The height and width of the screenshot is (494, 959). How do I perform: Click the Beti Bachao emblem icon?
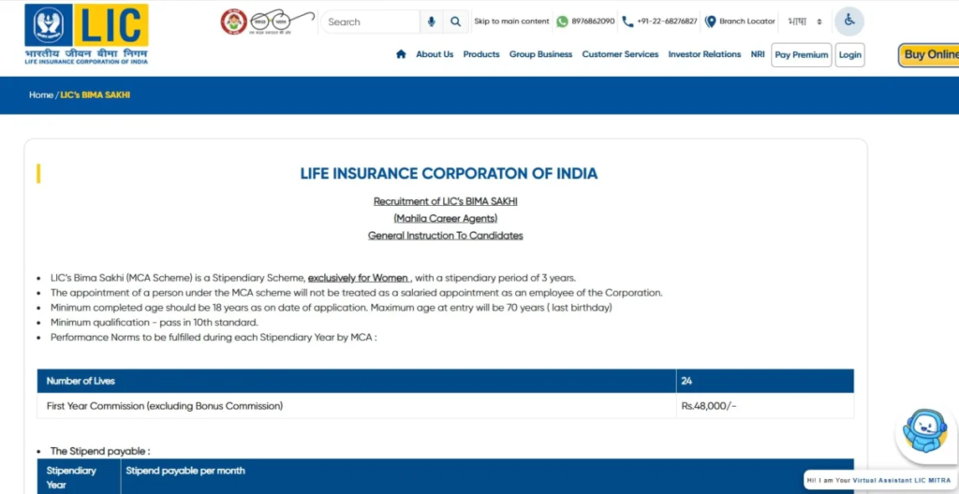233,22
